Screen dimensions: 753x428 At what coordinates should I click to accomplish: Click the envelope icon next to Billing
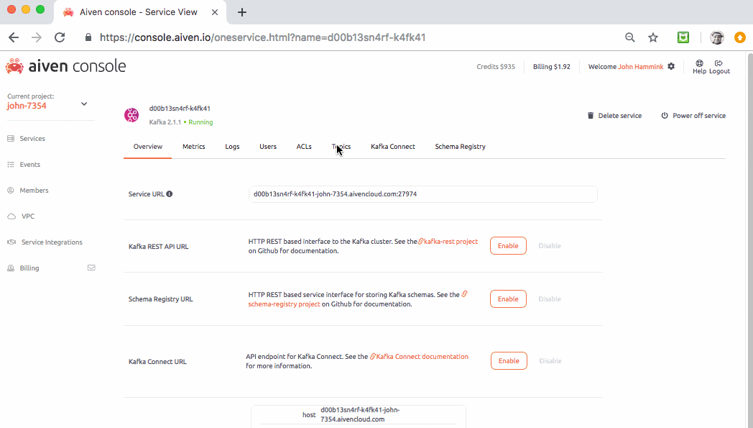coord(91,267)
